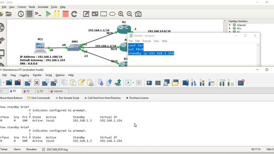This screenshot has width=274, height=154.
Task: Open the GNS3 Help menu
Action: point(63,7)
